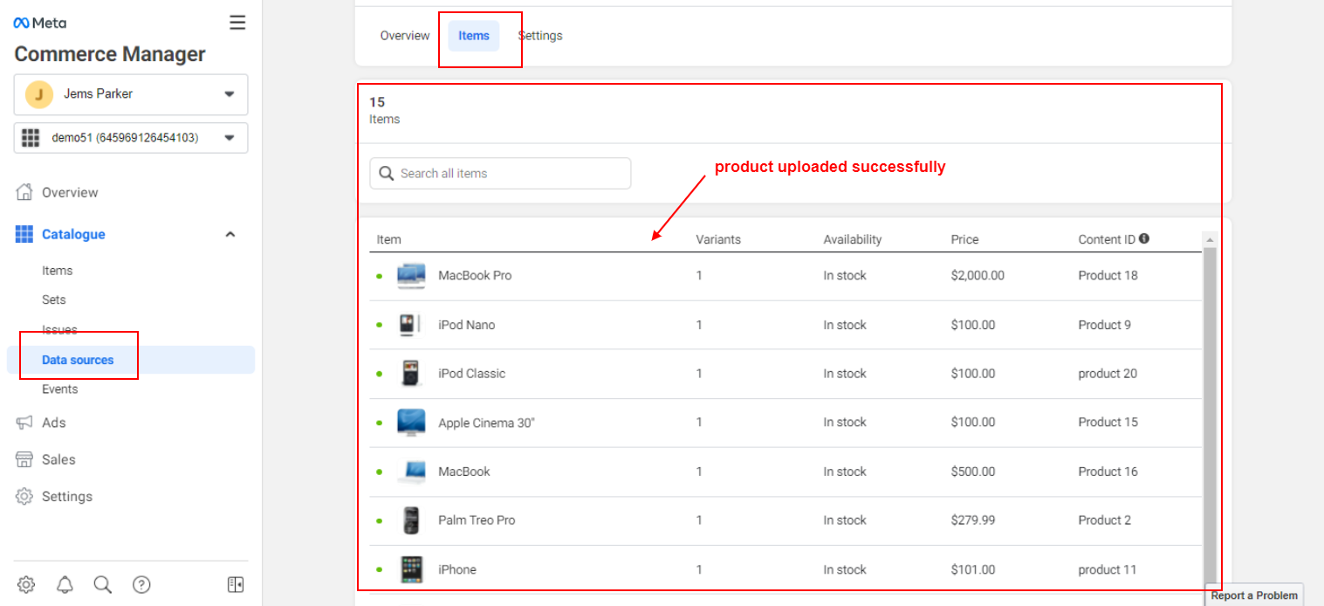Open the MacBook Pro product thumbnail

point(411,276)
